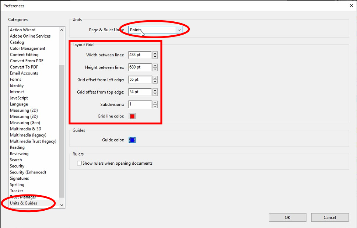Click down arrow for Grid offset from top edge
Image resolution: width=357 pixels, height=228 pixels.
(155, 94)
